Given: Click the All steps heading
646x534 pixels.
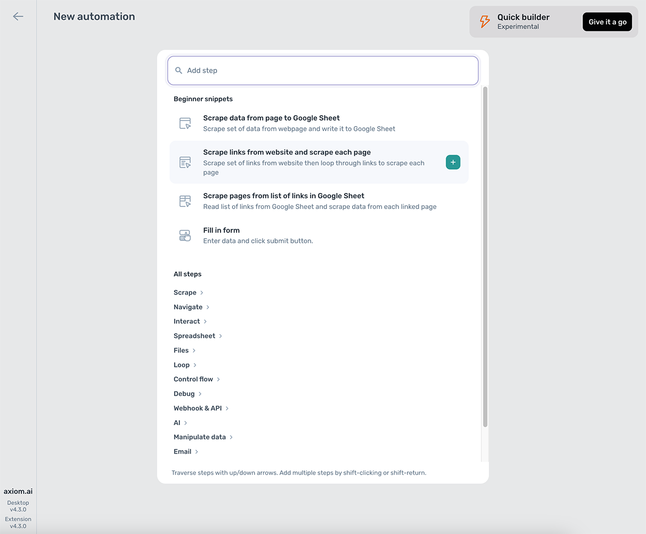Looking at the screenshot, I should coord(187,274).
